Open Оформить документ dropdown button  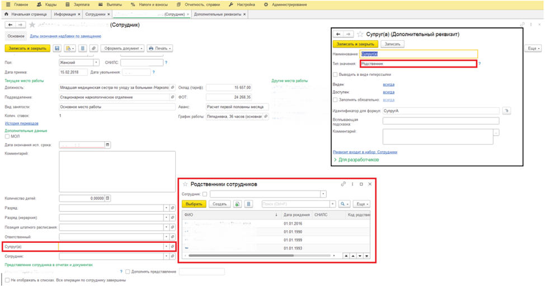[x=123, y=48]
